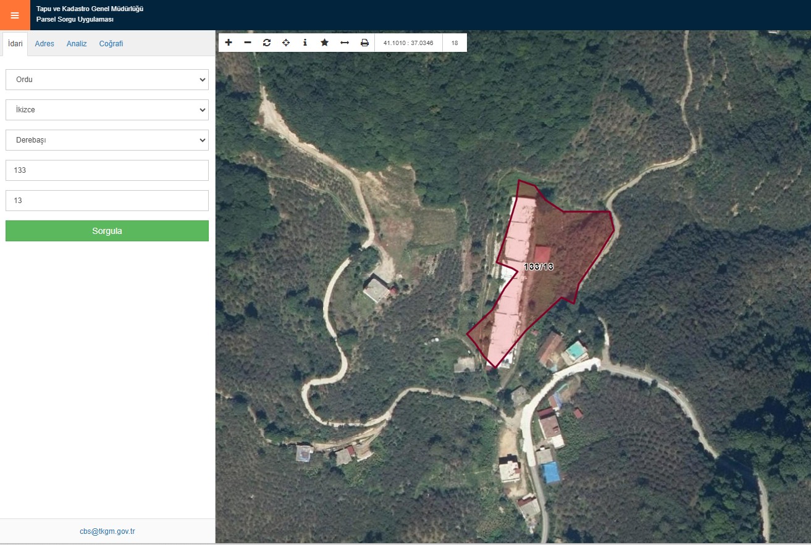Select the Coğrafi tab
Image resolution: width=811 pixels, height=545 pixels.
click(111, 44)
